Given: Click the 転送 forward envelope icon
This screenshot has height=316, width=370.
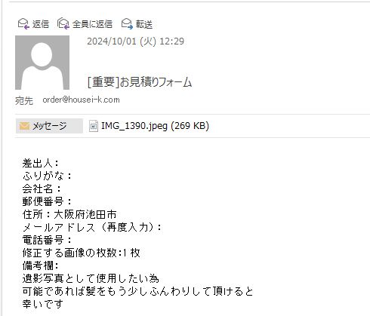Looking at the screenshot, I should click(127, 24).
